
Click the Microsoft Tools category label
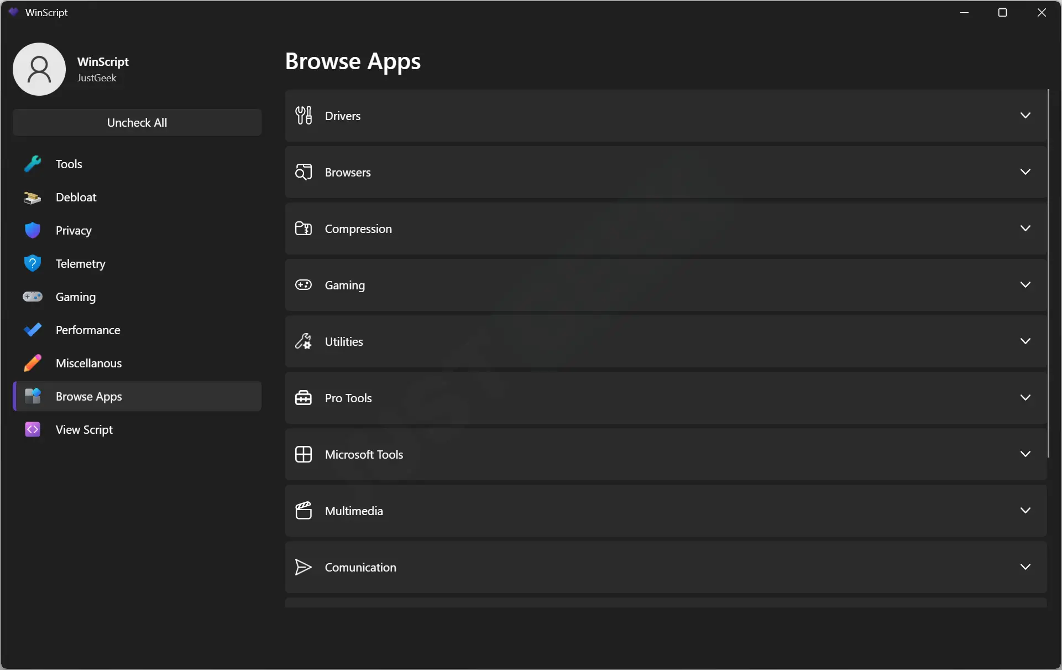(364, 454)
